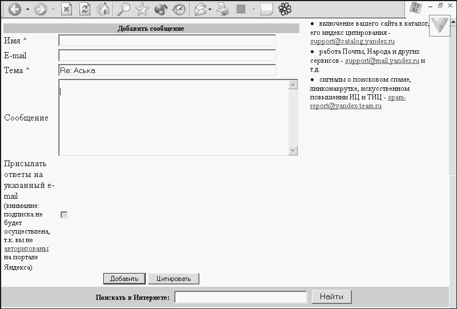Click the Тема field containing Re: Аська
The height and width of the screenshot is (309, 457).
(167, 70)
